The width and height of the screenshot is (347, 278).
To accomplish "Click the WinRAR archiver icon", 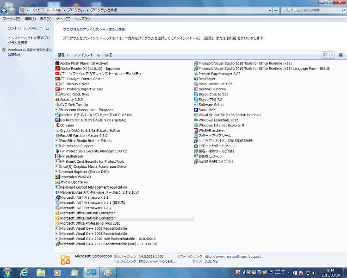I will (x=196, y=130).
